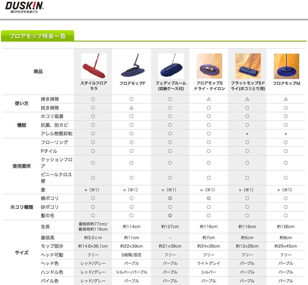Click the 約114cm length cell
The height and width of the screenshot is (285, 308).
click(x=131, y=227)
